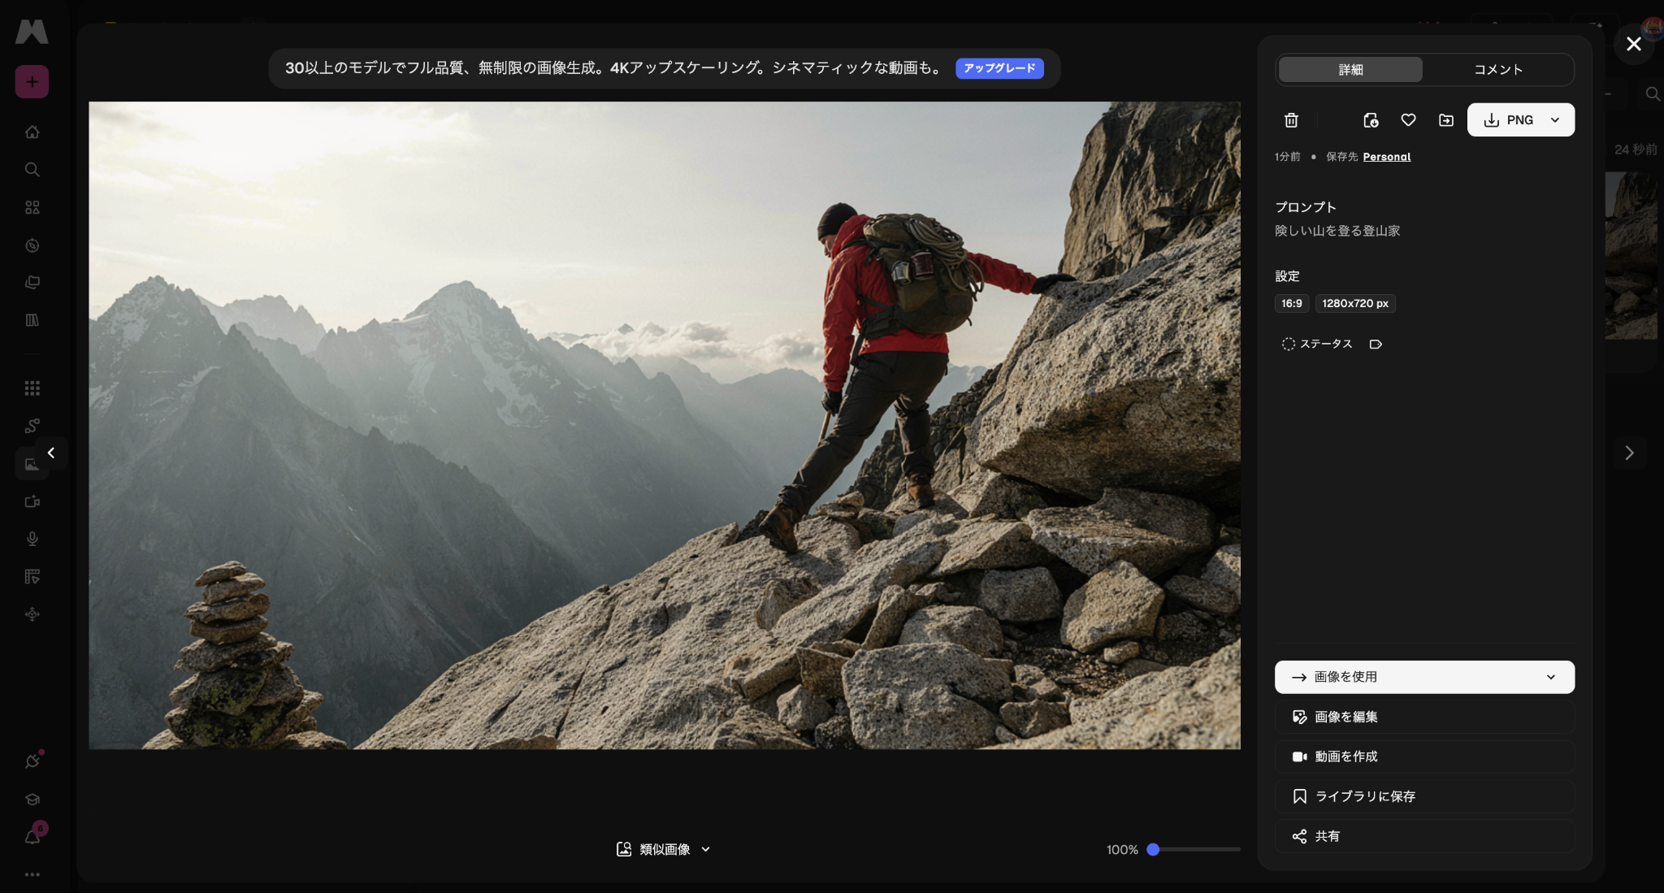Click the copy settings icon beside heart

pyautogui.click(x=1371, y=120)
